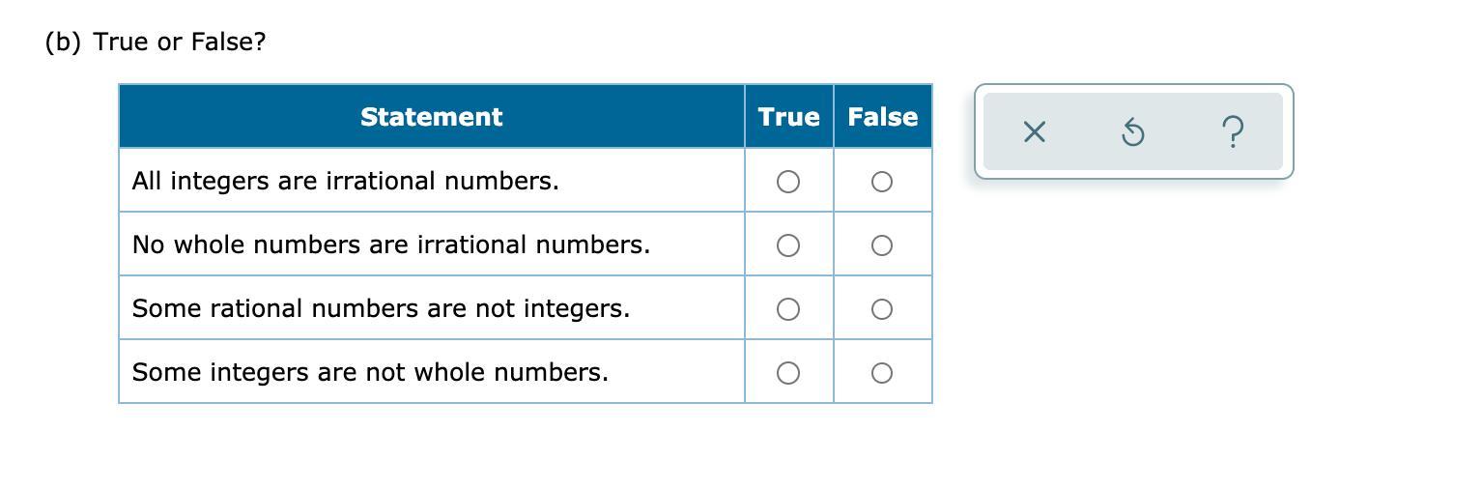Click the gap between X and undo icons

click(1083, 132)
